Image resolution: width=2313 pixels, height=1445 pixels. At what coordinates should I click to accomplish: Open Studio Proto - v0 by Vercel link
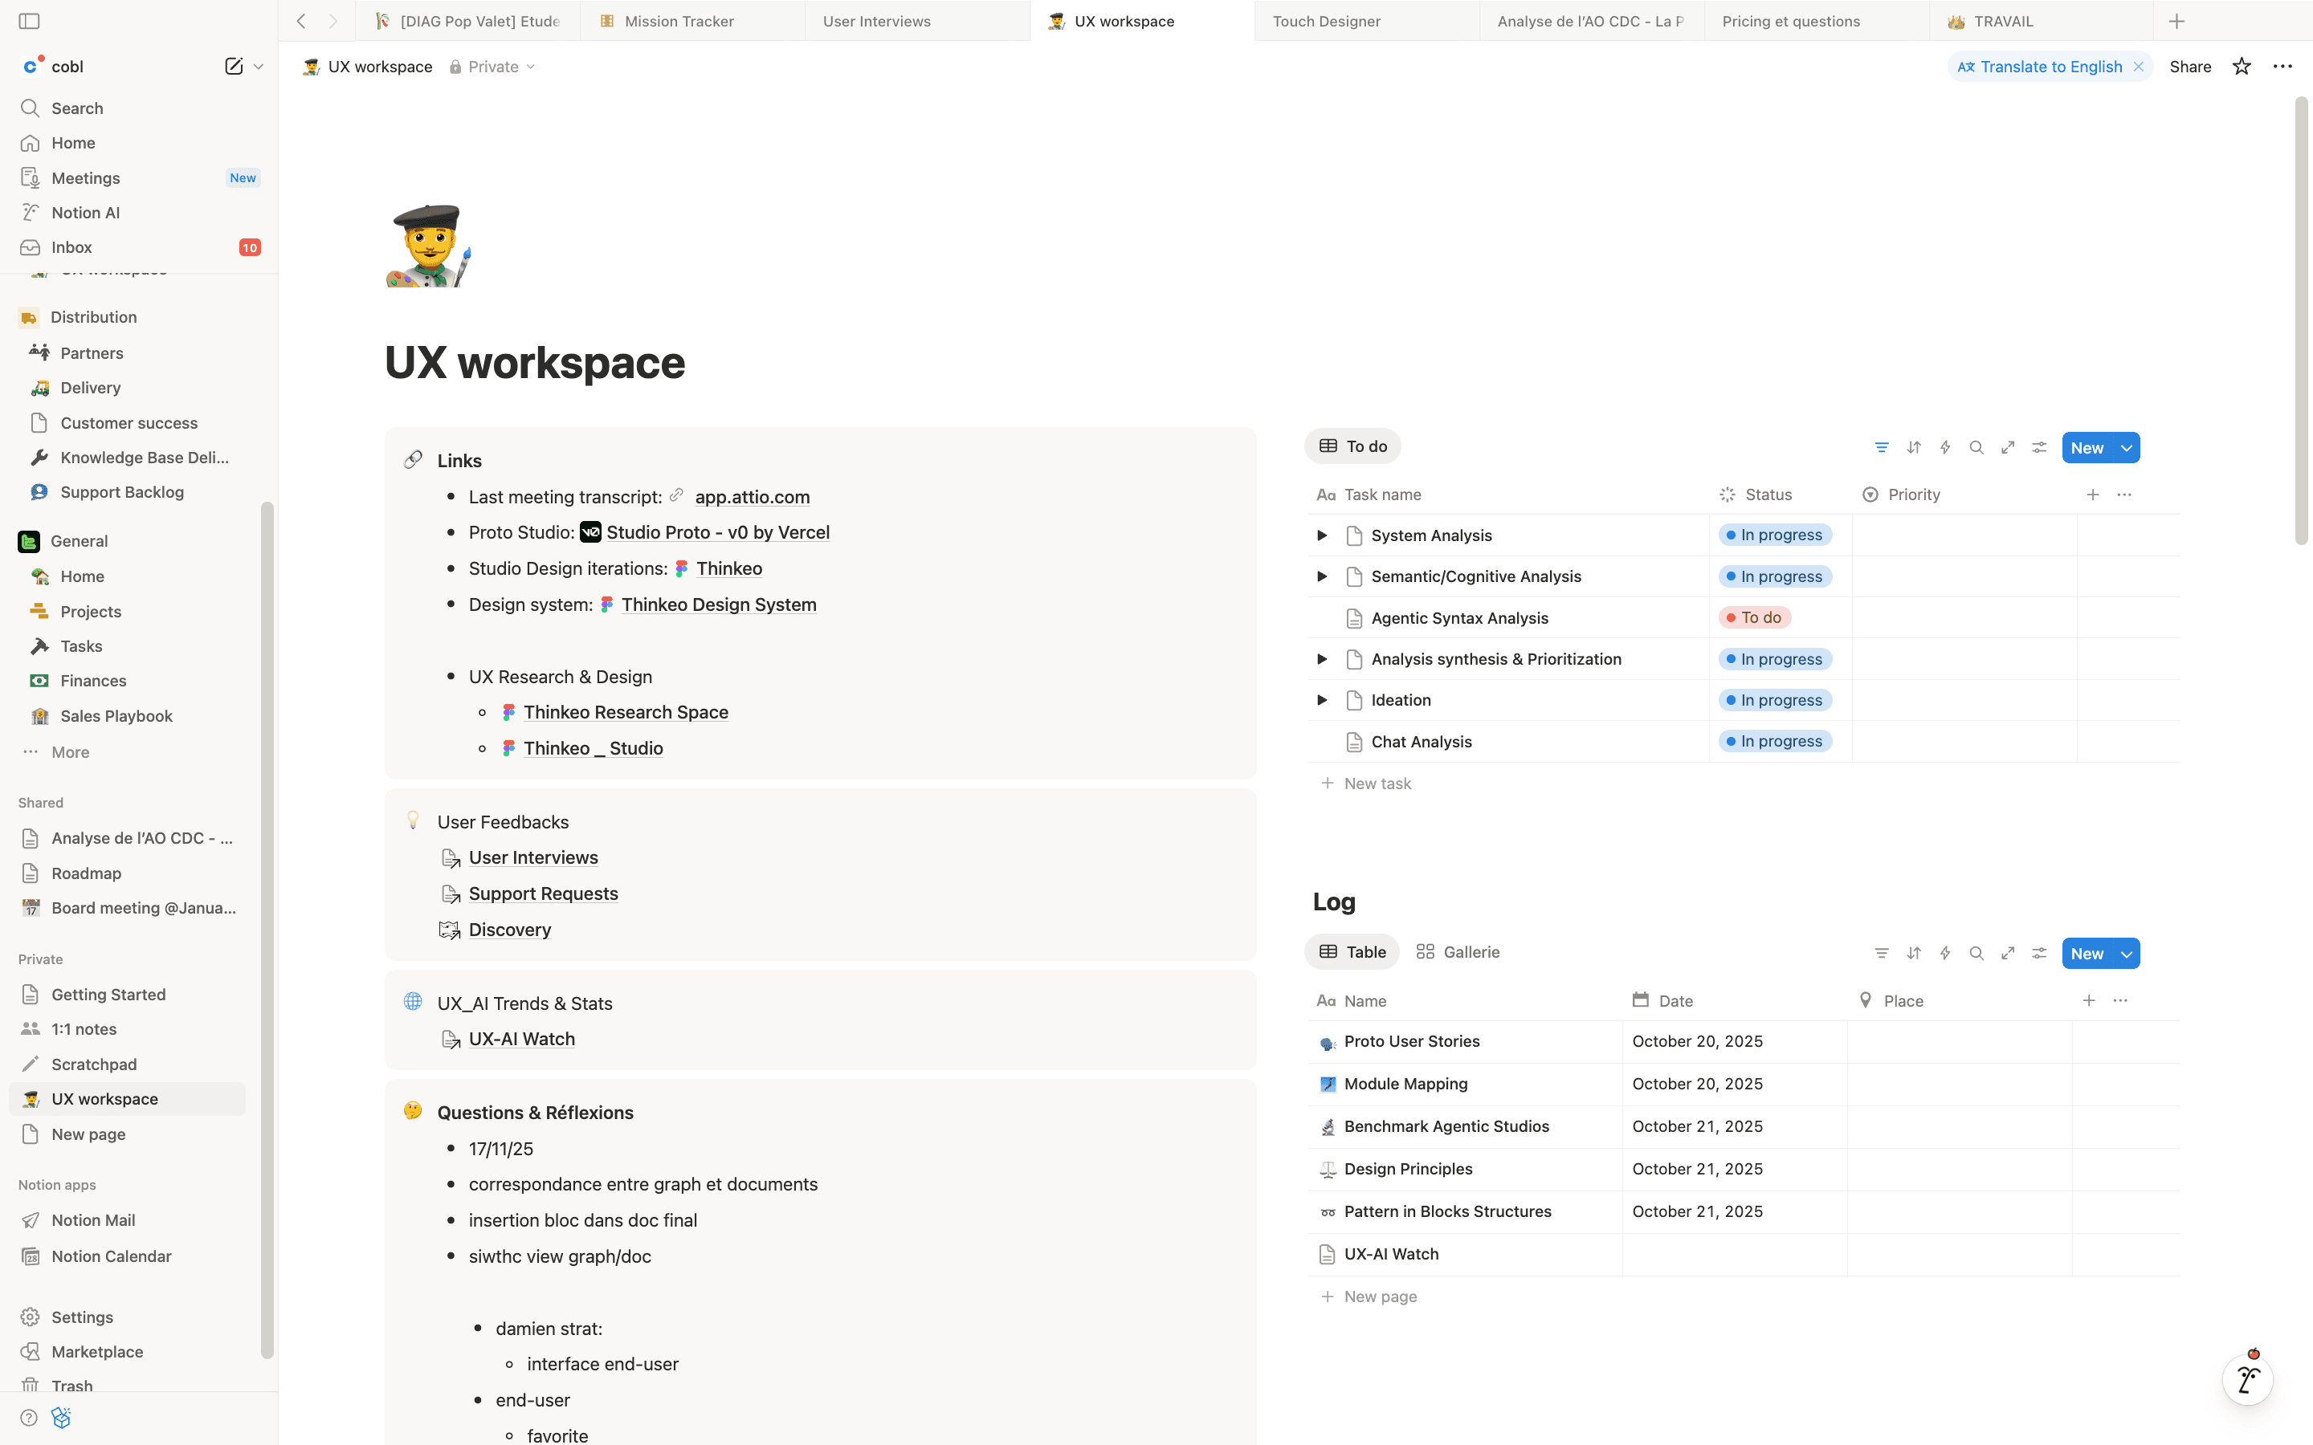[x=717, y=532]
